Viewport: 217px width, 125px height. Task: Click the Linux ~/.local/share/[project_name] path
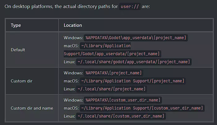[x=111, y=89]
